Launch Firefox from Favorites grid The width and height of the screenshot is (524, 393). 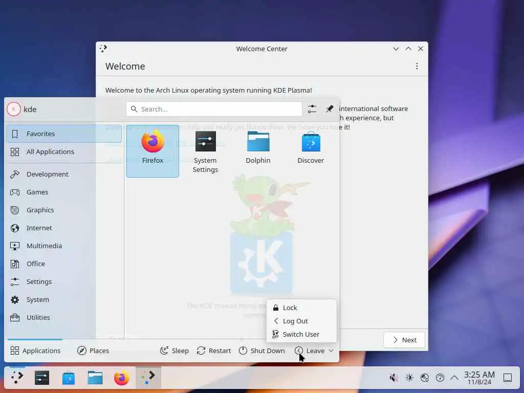tap(152, 151)
